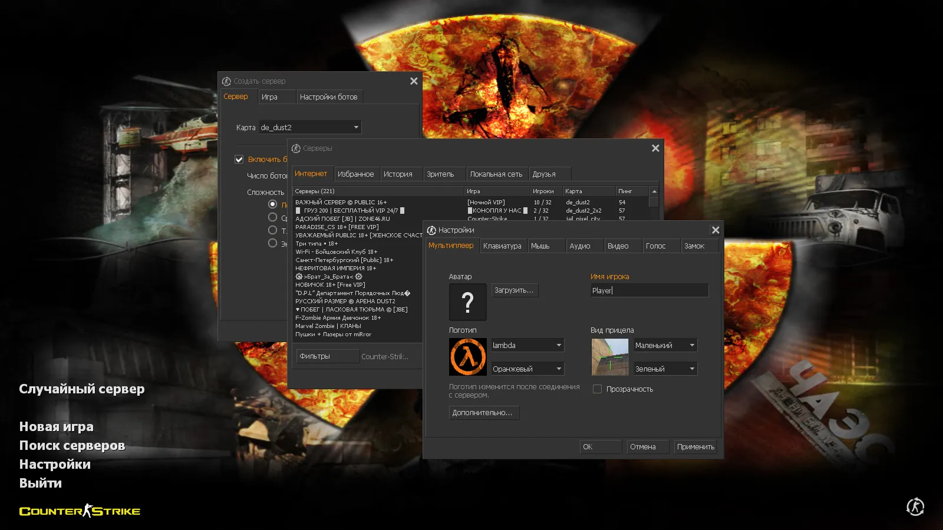Click the orange lambda logo preview
The image size is (943, 530).
click(x=467, y=357)
